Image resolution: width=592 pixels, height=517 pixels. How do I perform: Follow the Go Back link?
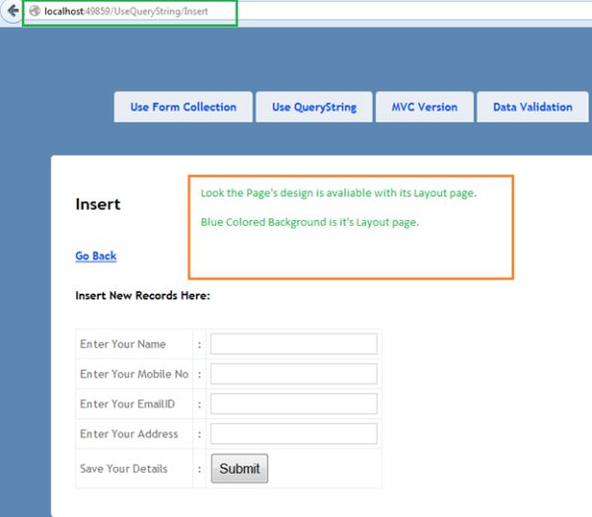[96, 257]
